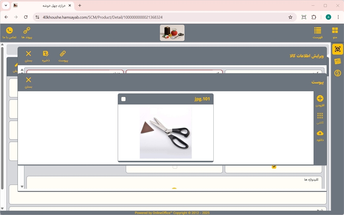Click the scroll-up arrow of the edit form
The height and width of the screenshot is (215, 344).
[x=22, y=70]
